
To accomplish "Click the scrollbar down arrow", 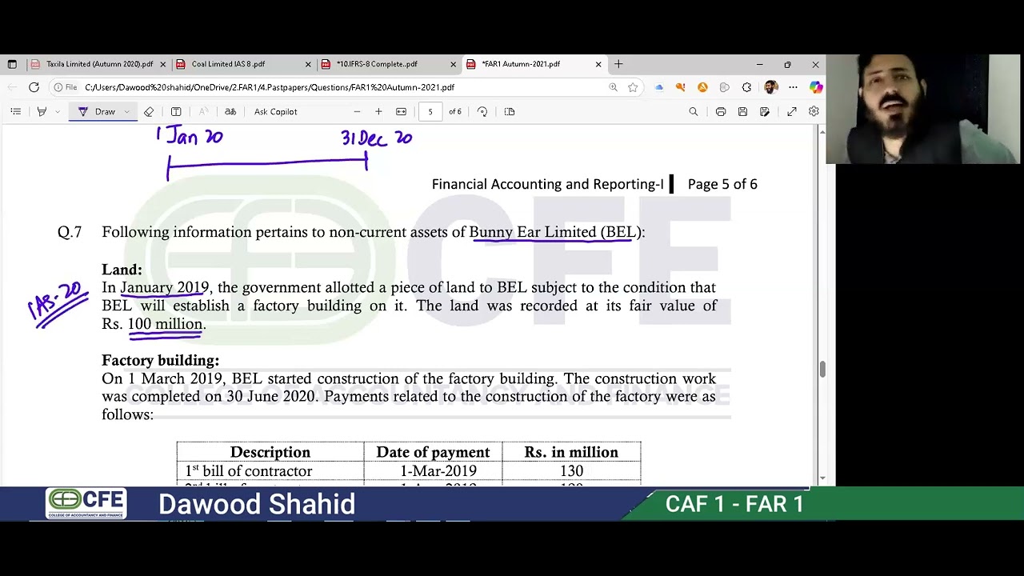I will (x=821, y=478).
